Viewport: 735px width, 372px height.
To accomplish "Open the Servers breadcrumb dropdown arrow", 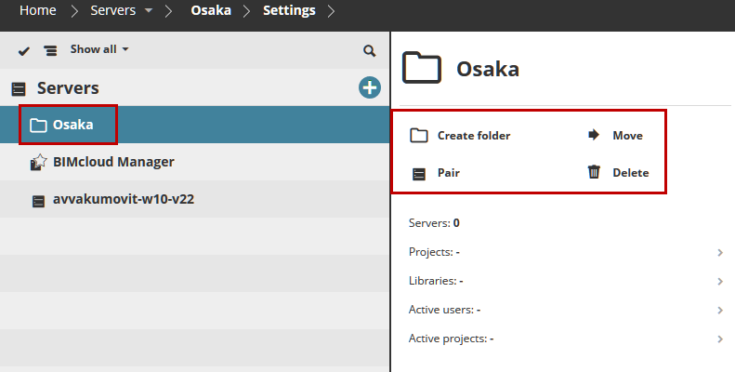I will coord(149,11).
